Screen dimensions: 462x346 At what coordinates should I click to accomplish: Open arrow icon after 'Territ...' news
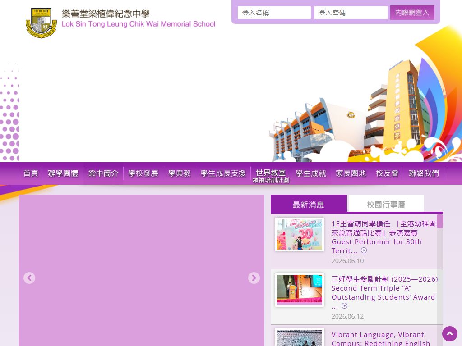click(364, 250)
